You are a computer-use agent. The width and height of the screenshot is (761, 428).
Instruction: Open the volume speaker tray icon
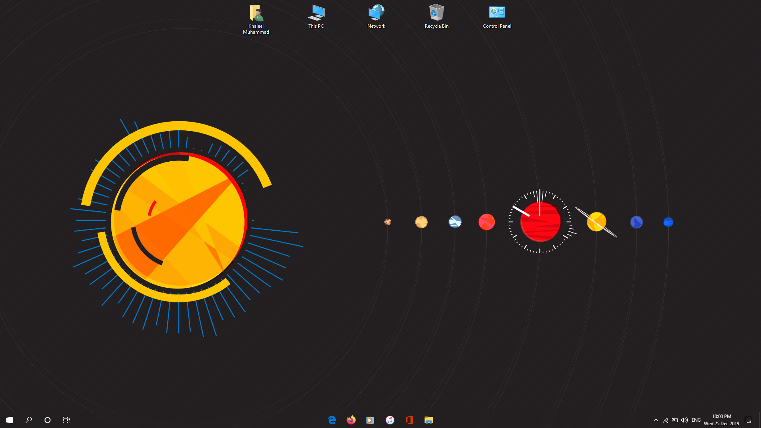point(685,420)
